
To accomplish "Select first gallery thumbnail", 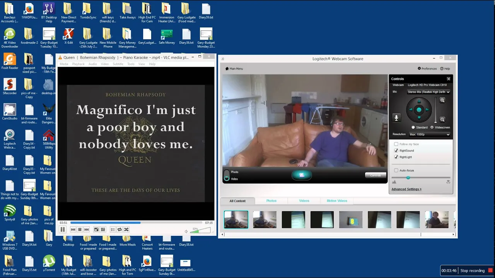I will coord(236,220).
